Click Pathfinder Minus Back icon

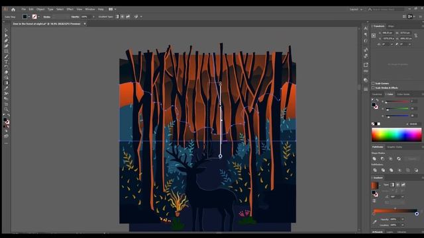coord(416,171)
